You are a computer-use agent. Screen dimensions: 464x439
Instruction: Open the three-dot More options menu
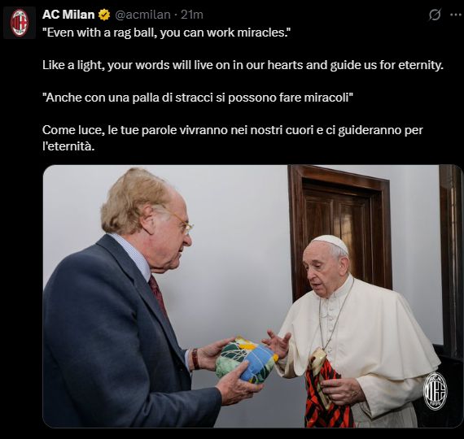click(x=456, y=15)
